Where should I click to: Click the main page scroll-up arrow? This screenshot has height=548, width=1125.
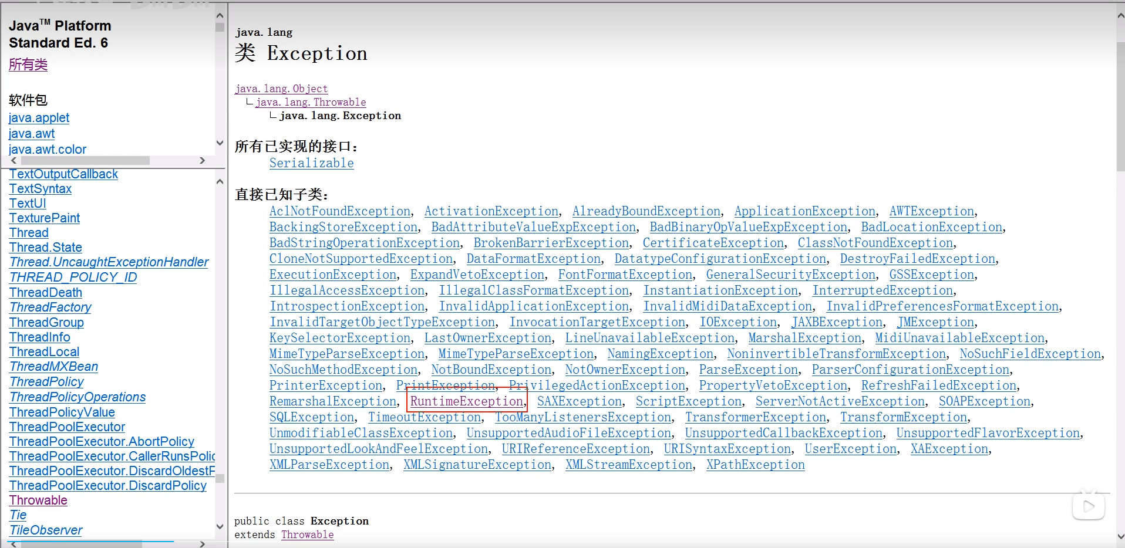click(1120, 16)
